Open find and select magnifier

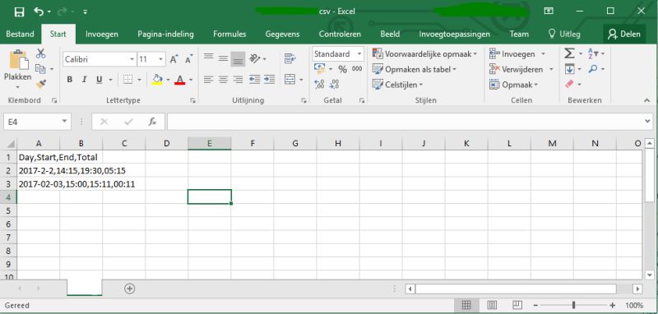pyautogui.click(x=592, y=69)
